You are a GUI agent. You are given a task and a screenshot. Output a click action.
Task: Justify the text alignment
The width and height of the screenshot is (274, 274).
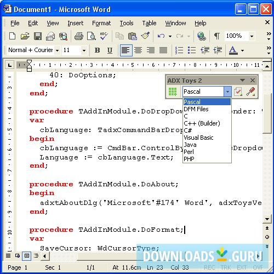click(163, 50)
